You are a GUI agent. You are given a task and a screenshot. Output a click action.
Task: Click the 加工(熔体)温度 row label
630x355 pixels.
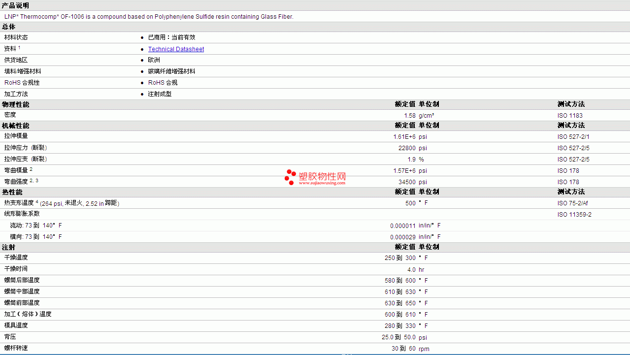[x=28, y=314]
